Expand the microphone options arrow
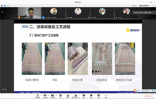The width and height of the screenshot is (156, 99). pos(41,95)
